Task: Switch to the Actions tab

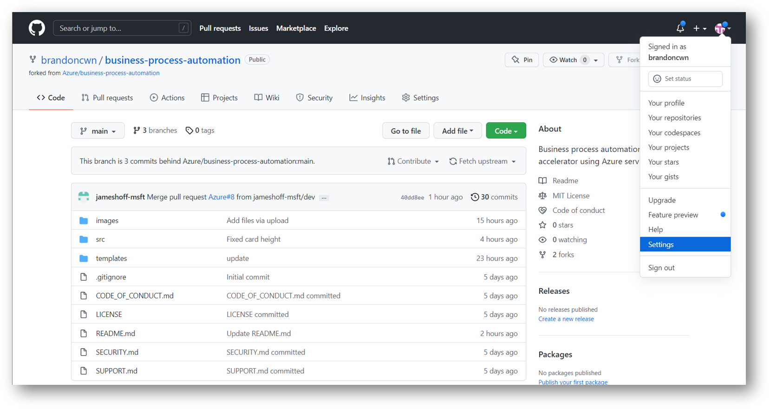Action: [167, 98]
